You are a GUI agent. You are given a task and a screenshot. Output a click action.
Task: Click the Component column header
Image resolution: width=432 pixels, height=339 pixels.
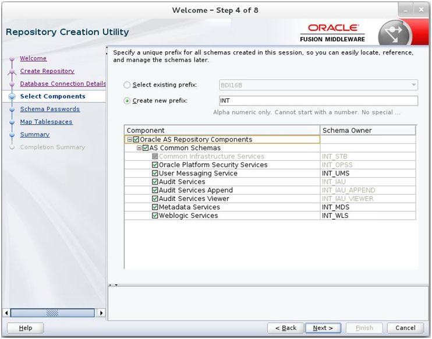(x=222, y=130)
